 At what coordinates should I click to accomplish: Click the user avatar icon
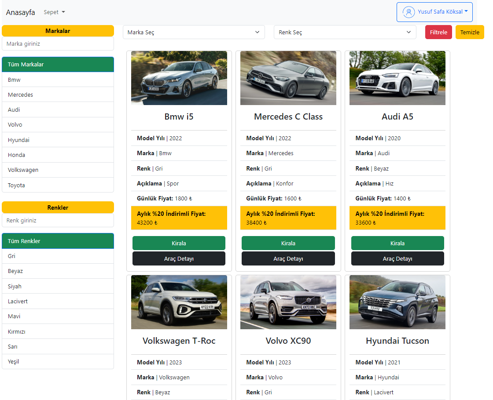pyautogui.click(x=408, y=12)
